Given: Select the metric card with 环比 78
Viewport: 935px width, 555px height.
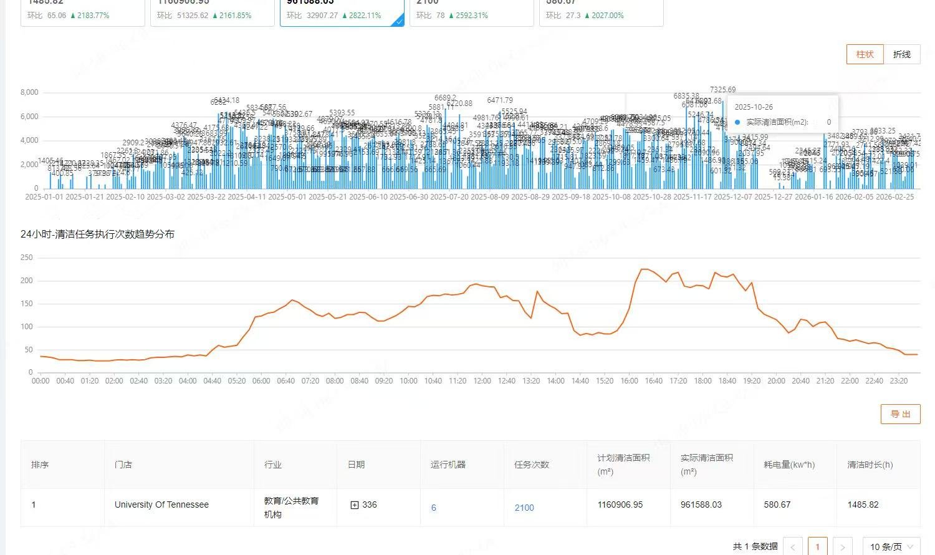Looking at the screenshot, I should click(472, 12).
